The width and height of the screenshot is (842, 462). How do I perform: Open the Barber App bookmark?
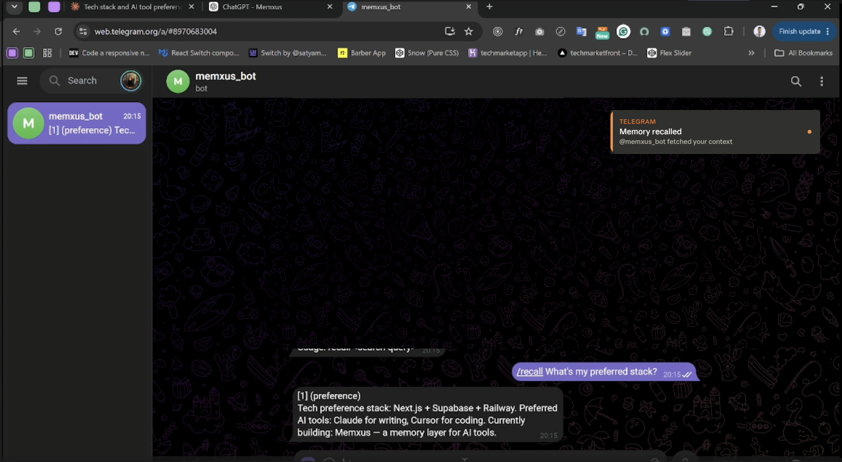(x=361, y=53)
